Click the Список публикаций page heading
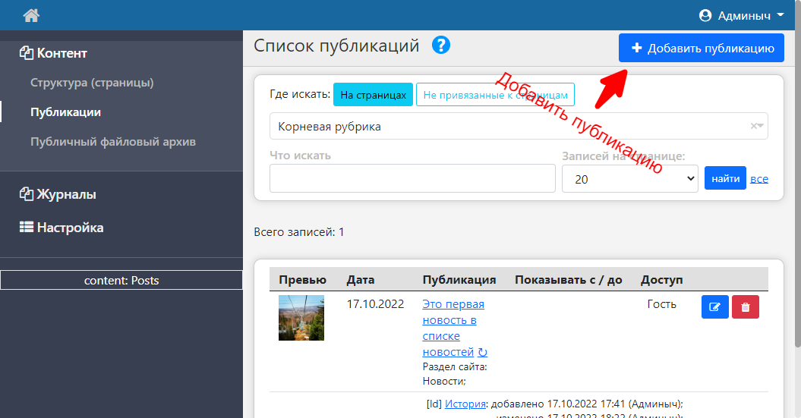This screenshot has width=801, height=418. [336, 46]
